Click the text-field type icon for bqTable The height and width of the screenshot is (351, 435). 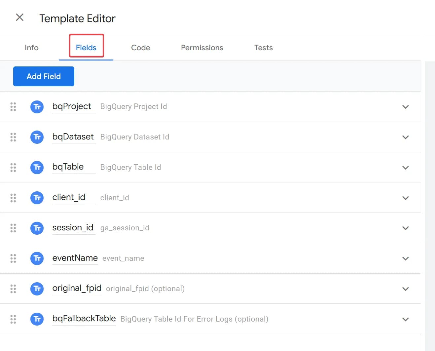37,167
